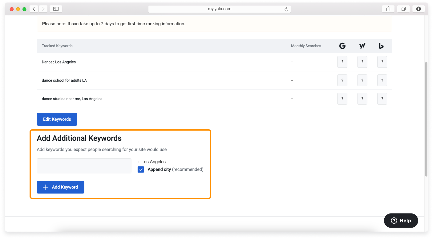The image size is (433, 239).
Task: Open the Safari share menu
Action: [x=388, y=9]
